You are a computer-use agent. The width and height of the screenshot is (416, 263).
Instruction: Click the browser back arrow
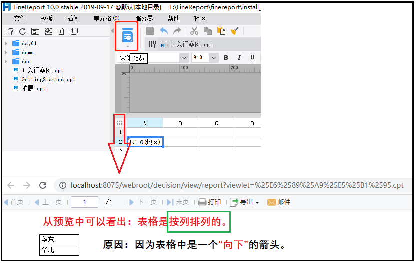(x=11, y=185)
